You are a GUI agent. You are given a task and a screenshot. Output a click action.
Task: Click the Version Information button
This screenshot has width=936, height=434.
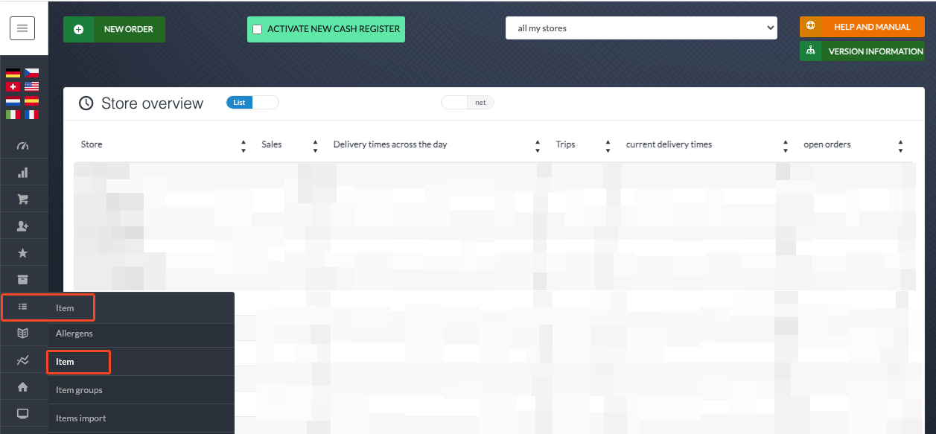click(862, 51)
